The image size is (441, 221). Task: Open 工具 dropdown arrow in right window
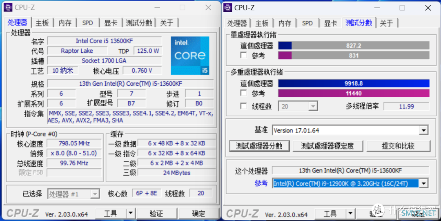[350, 214]
